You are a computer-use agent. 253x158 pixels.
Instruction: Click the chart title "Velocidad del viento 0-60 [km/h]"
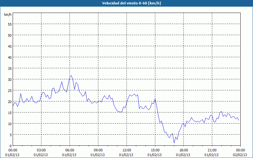click(x=131, y=3)
